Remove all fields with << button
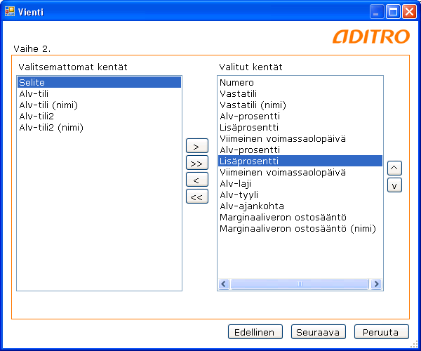The height and width of the screenshot is (351, 421). click(x=196, y=197)
